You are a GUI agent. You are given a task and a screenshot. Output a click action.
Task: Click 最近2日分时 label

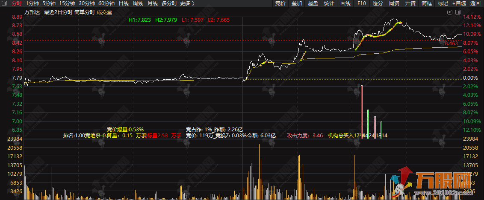58,13
